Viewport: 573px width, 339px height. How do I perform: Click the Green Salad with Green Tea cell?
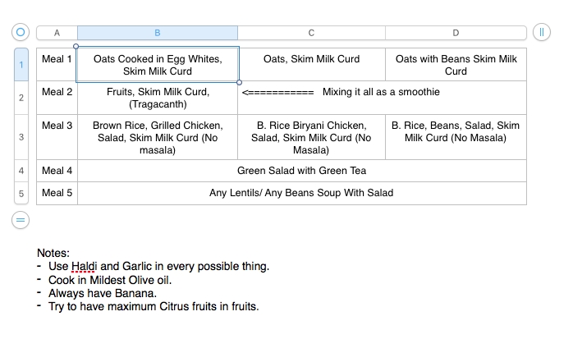coord(302,171)
